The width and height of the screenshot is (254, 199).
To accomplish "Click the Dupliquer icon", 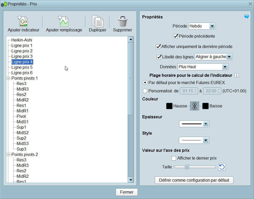I will [97, 21].
